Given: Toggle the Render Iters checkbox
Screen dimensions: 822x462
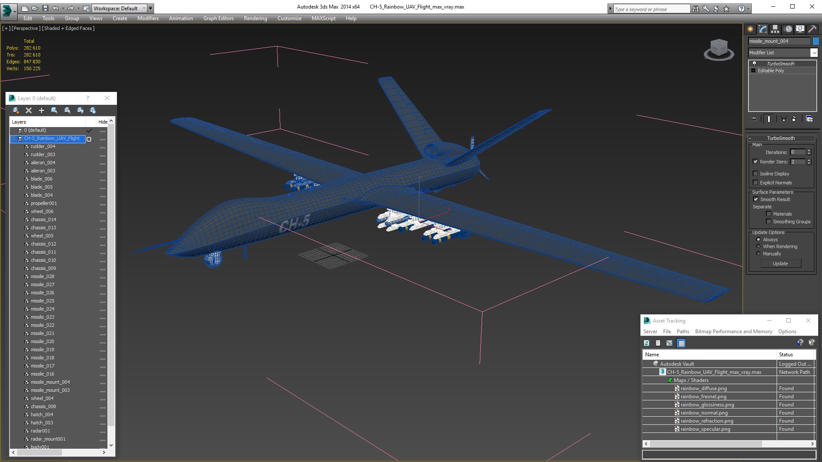Looking at the screenshot, I should [756, 162].
